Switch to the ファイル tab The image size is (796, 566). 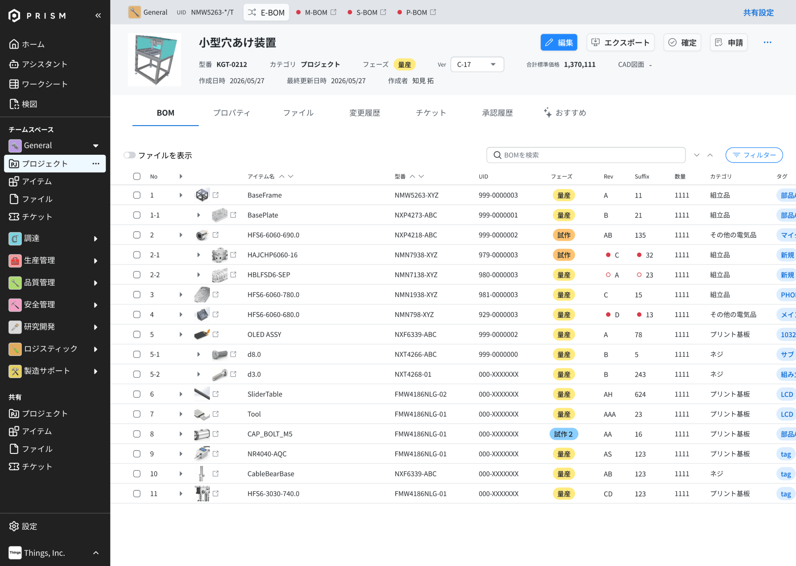298,113
